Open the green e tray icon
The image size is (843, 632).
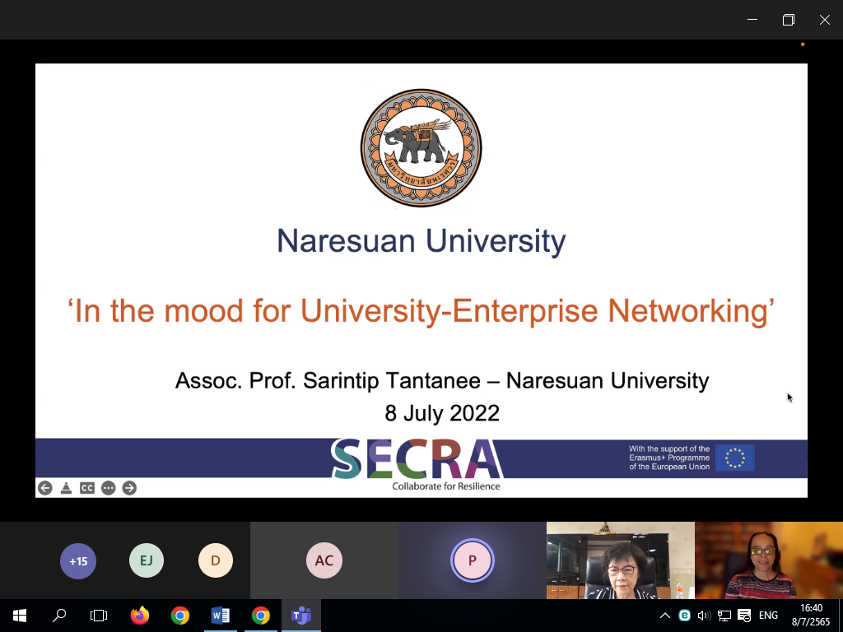click(x=684, y=616)
